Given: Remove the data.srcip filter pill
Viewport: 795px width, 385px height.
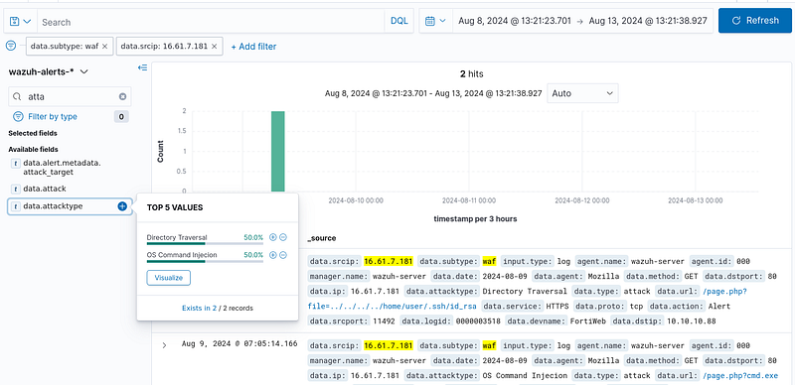Looking at the screenshot, I should click(x=214, y=46).
